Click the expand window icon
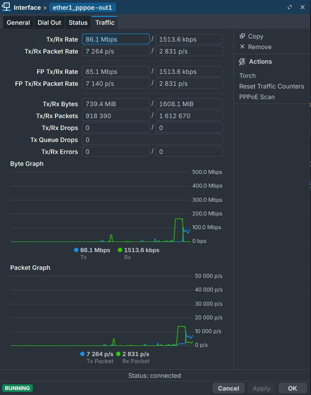The height and width of the screenshot is (395, 311). 290,8
